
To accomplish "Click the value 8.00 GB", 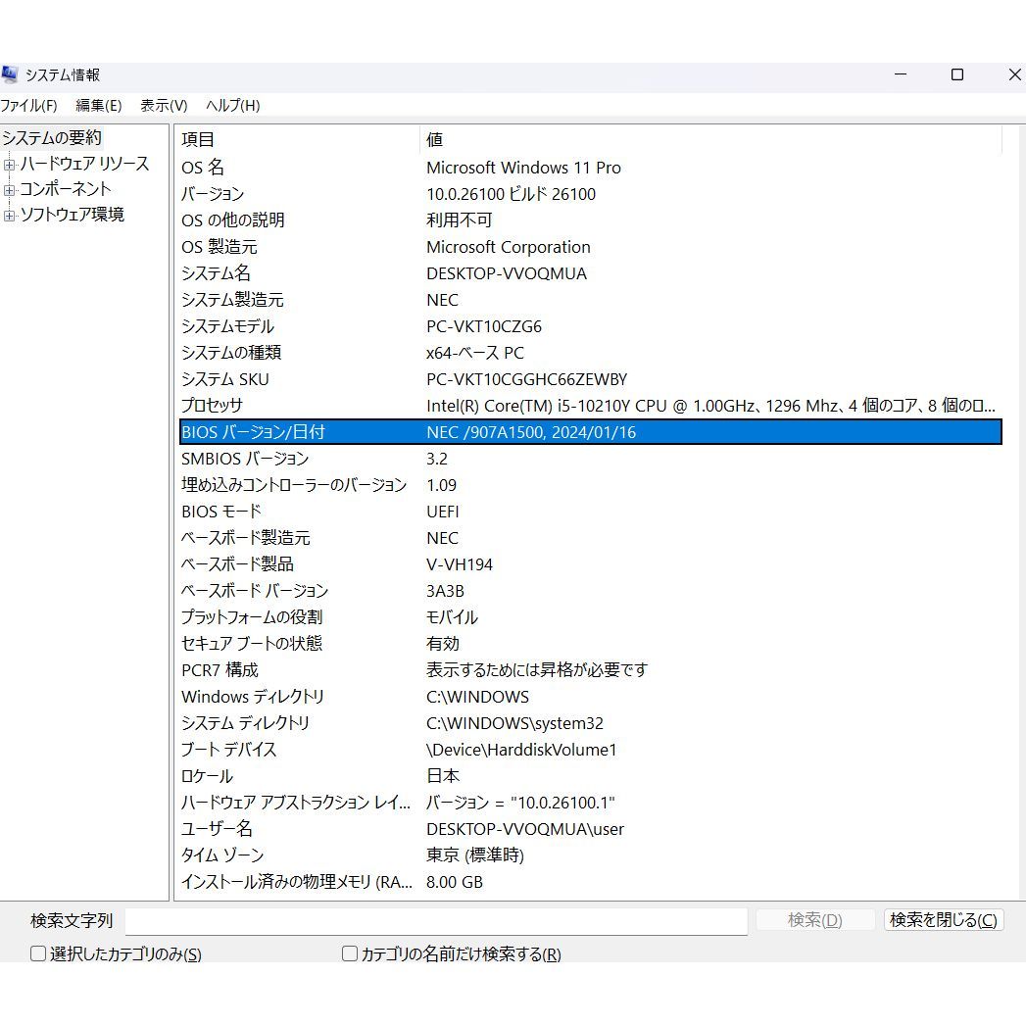I will (454, 882).
